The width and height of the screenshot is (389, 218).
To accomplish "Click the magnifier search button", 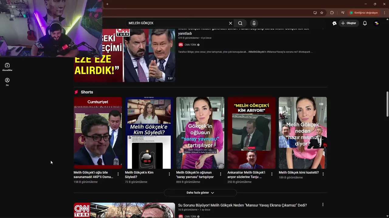I will coord(240,23).
